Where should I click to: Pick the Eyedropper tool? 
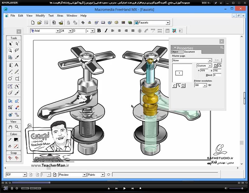pos(17,57)
